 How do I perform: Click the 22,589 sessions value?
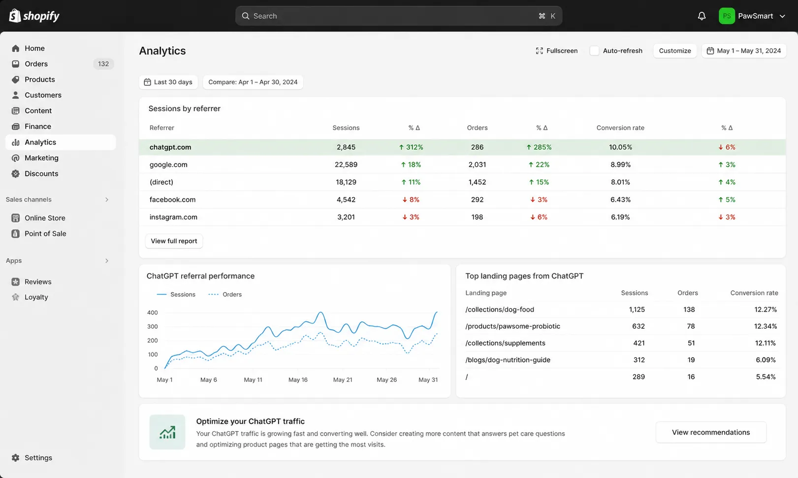point(346,165)
